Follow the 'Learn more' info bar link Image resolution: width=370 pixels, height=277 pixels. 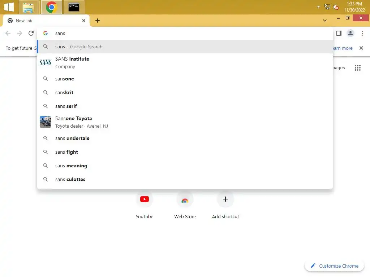coord(343,48)
